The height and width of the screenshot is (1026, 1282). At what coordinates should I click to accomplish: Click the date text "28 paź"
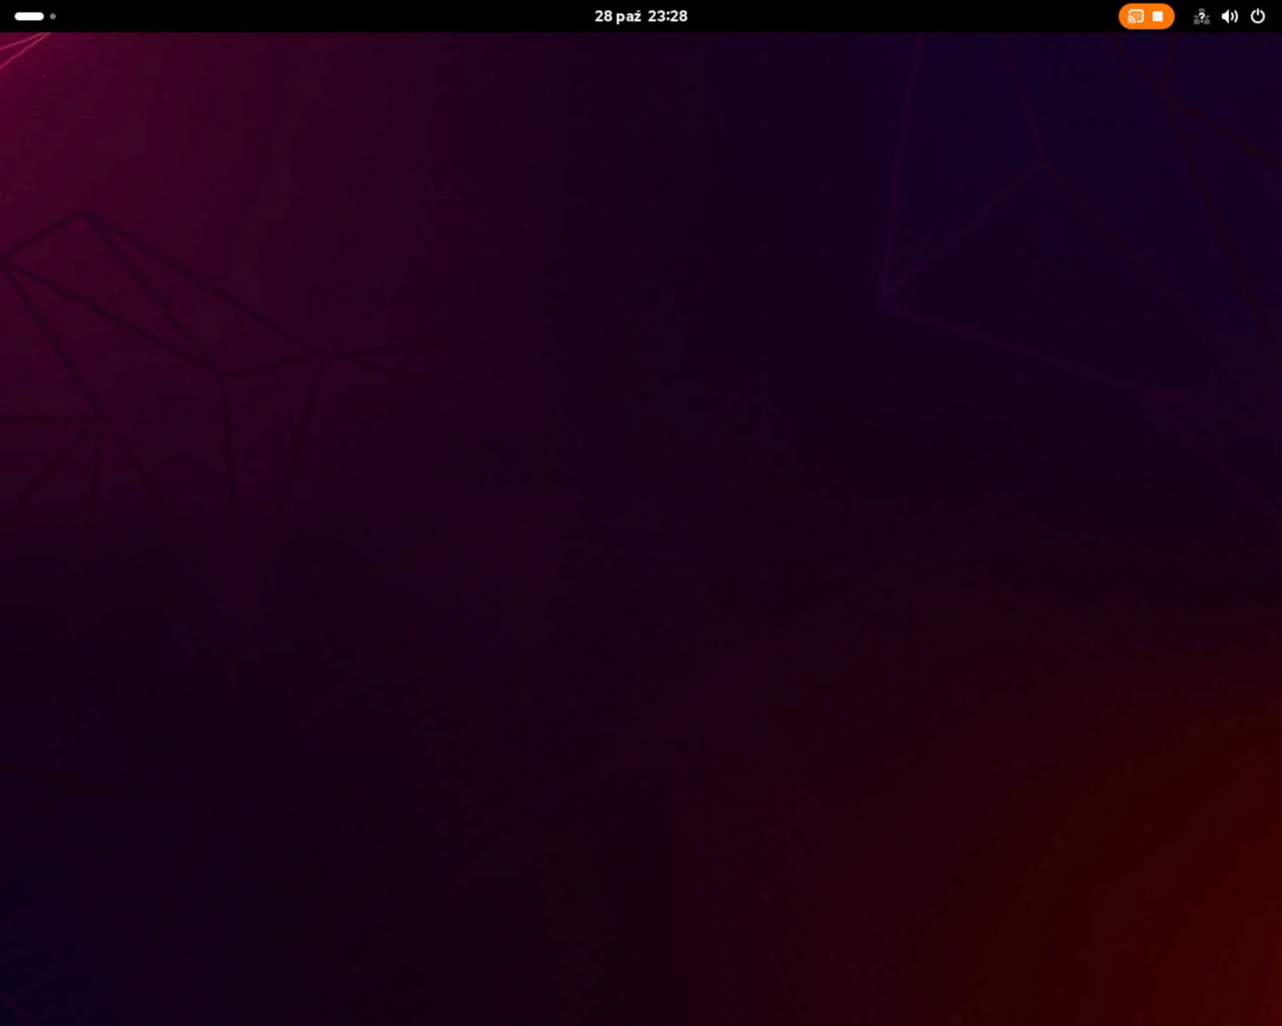coord(618,17)
